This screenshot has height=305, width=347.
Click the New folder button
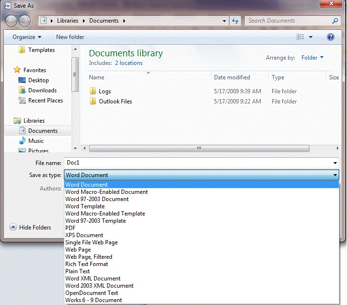(70, 37)
